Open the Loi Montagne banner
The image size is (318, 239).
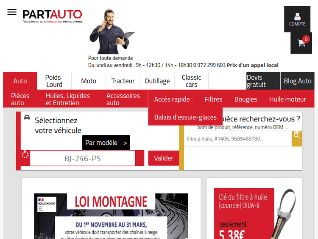click(111, 216)
